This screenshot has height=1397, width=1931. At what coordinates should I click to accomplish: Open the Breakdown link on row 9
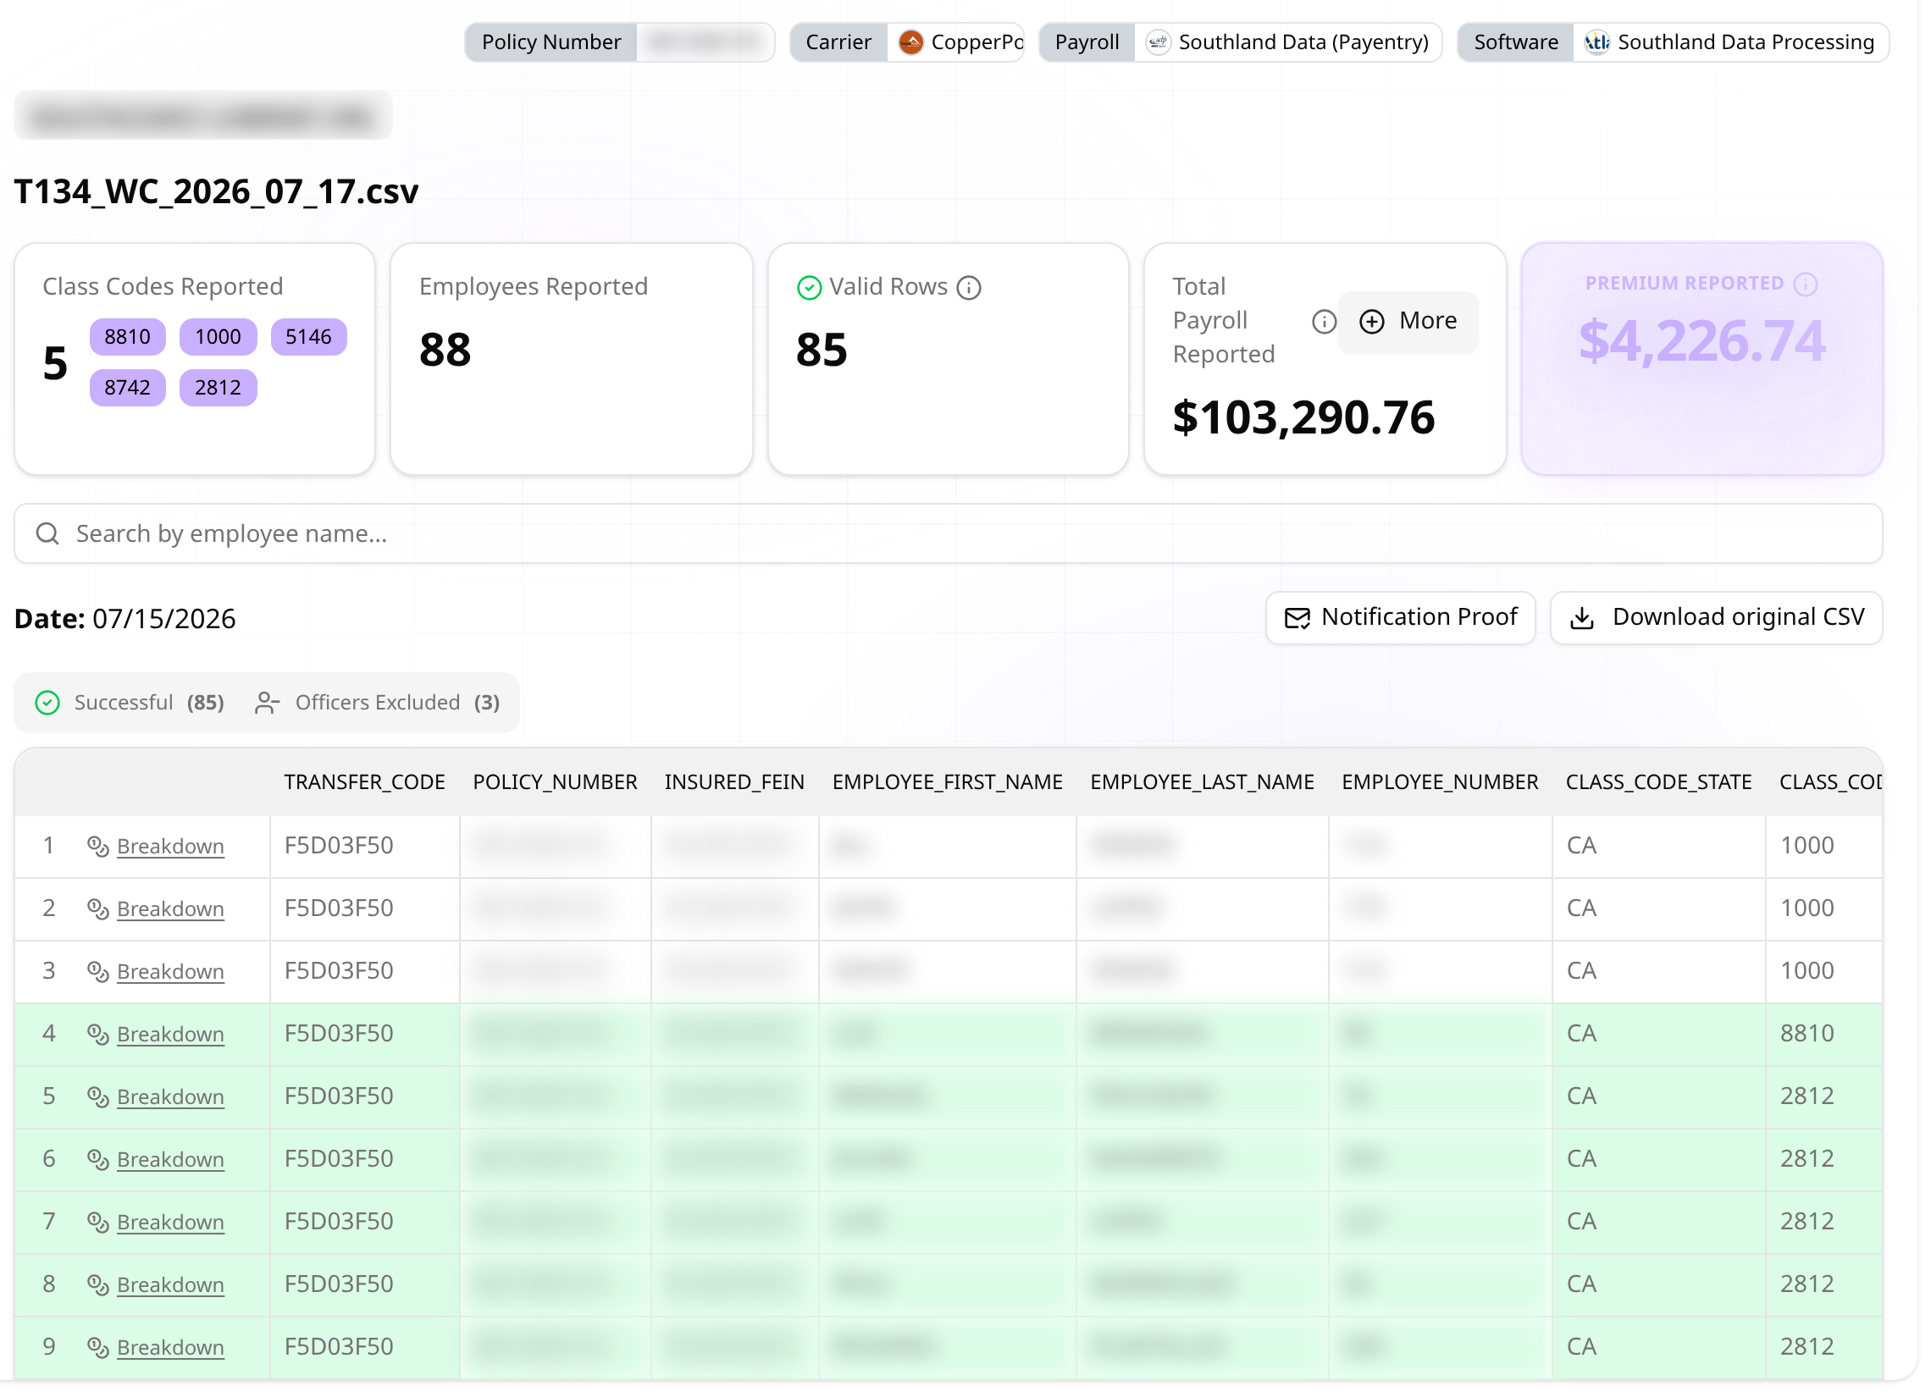[x=170, y=1347]
